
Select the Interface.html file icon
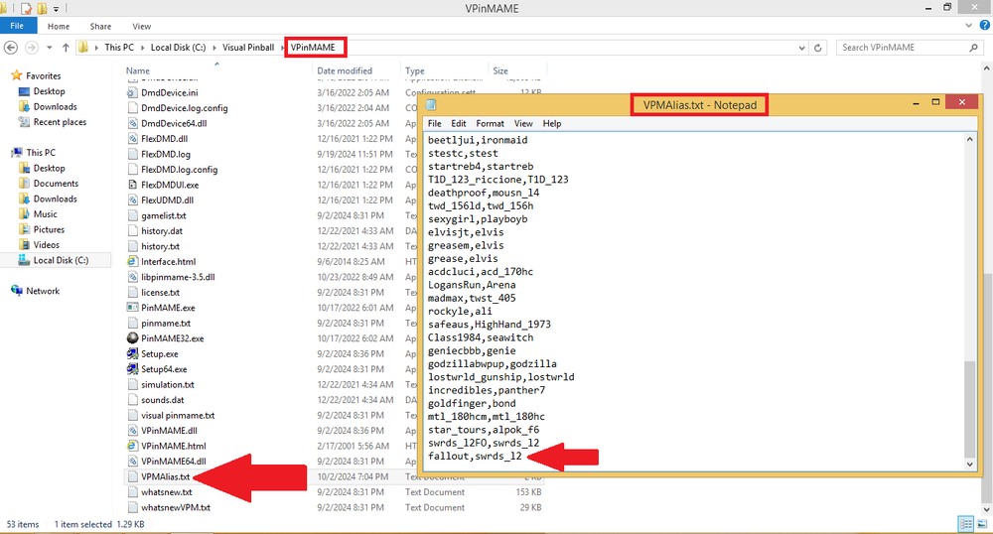(132, 261)
